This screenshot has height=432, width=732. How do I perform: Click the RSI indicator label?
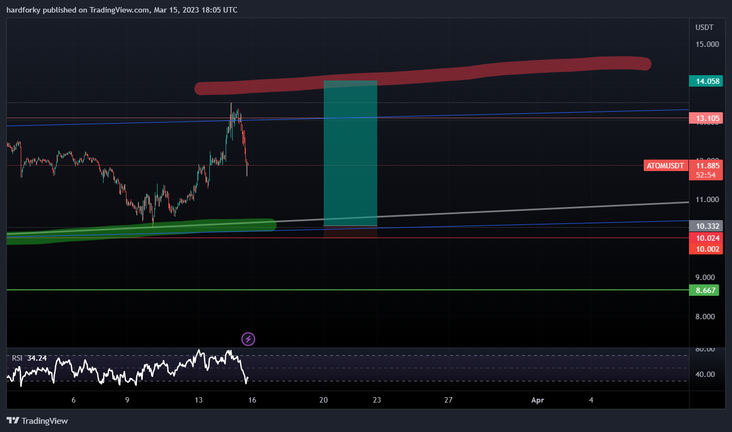click(17, 358)
